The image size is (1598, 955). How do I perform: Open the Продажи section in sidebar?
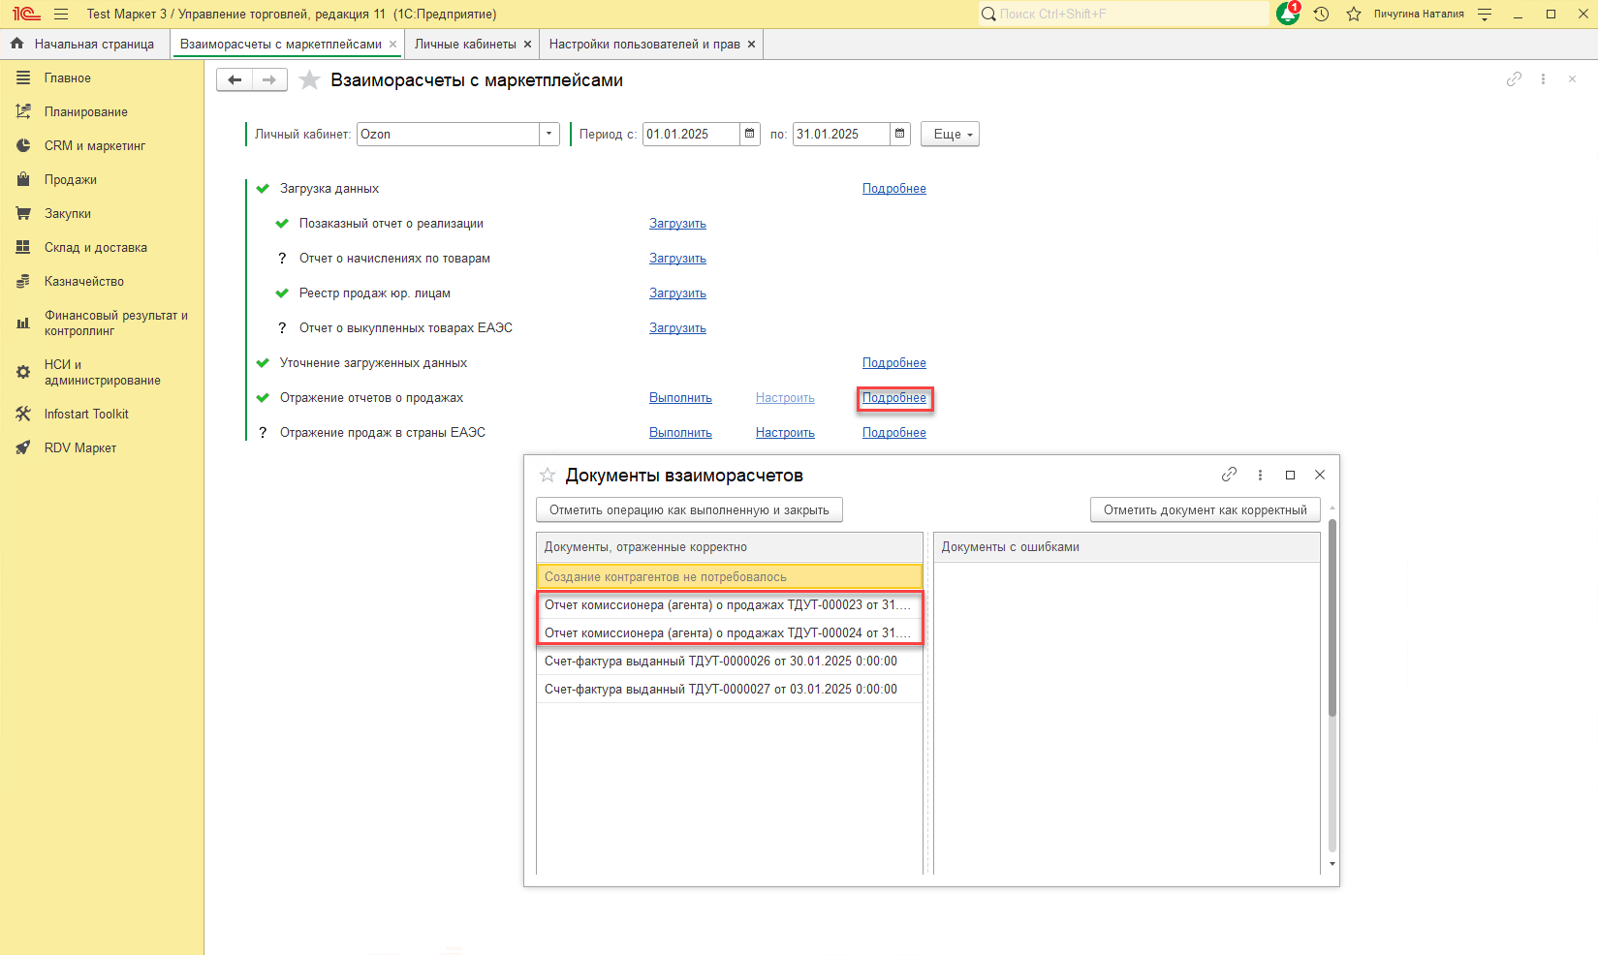(70, 179)
